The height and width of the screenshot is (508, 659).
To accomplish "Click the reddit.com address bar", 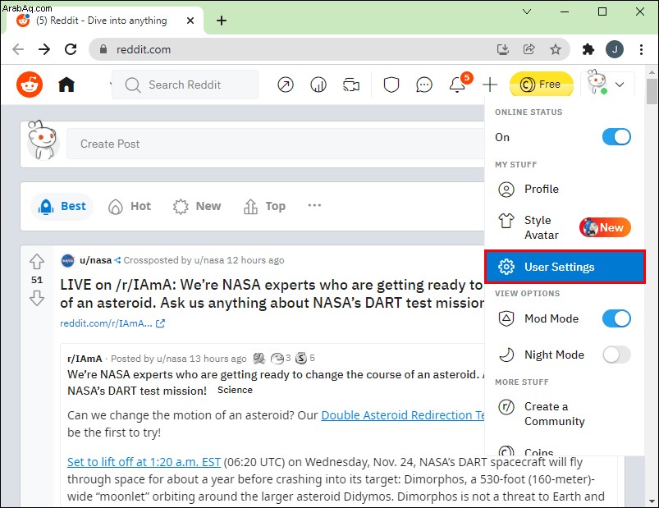I will [x=330, y=49].
